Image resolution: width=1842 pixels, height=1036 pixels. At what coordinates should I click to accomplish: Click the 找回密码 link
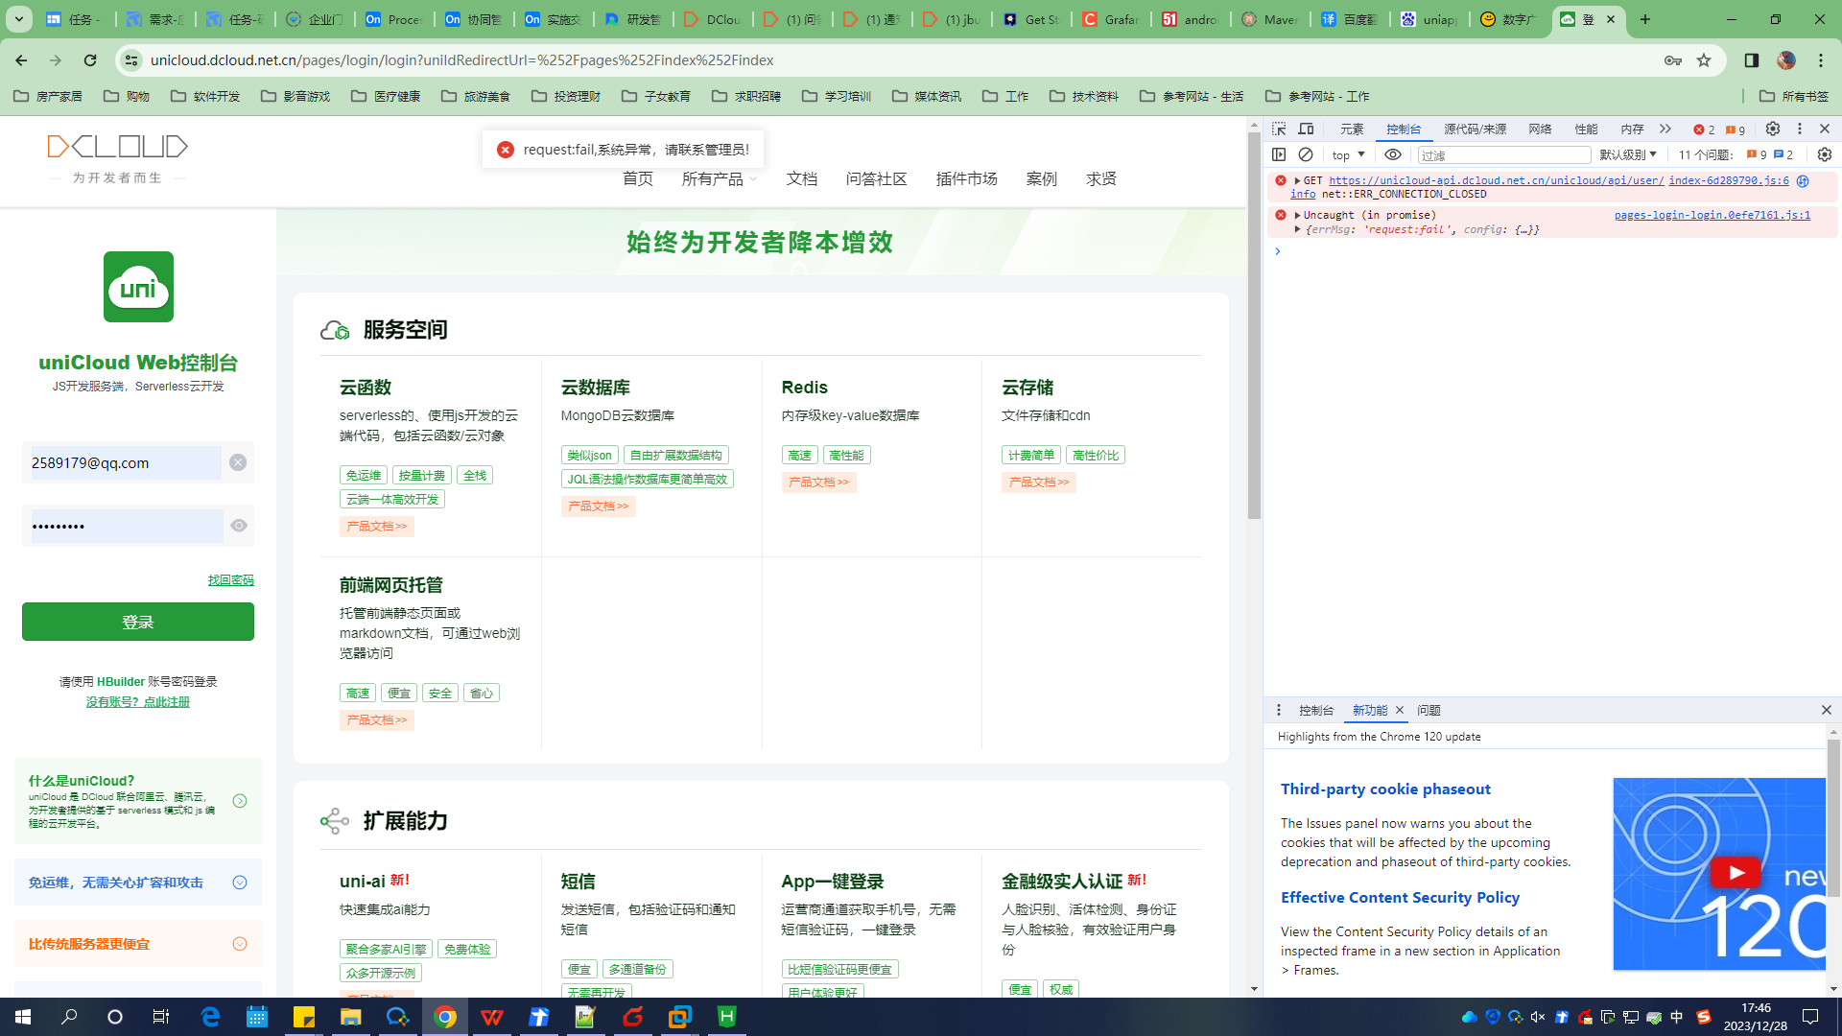click(230, 579)
